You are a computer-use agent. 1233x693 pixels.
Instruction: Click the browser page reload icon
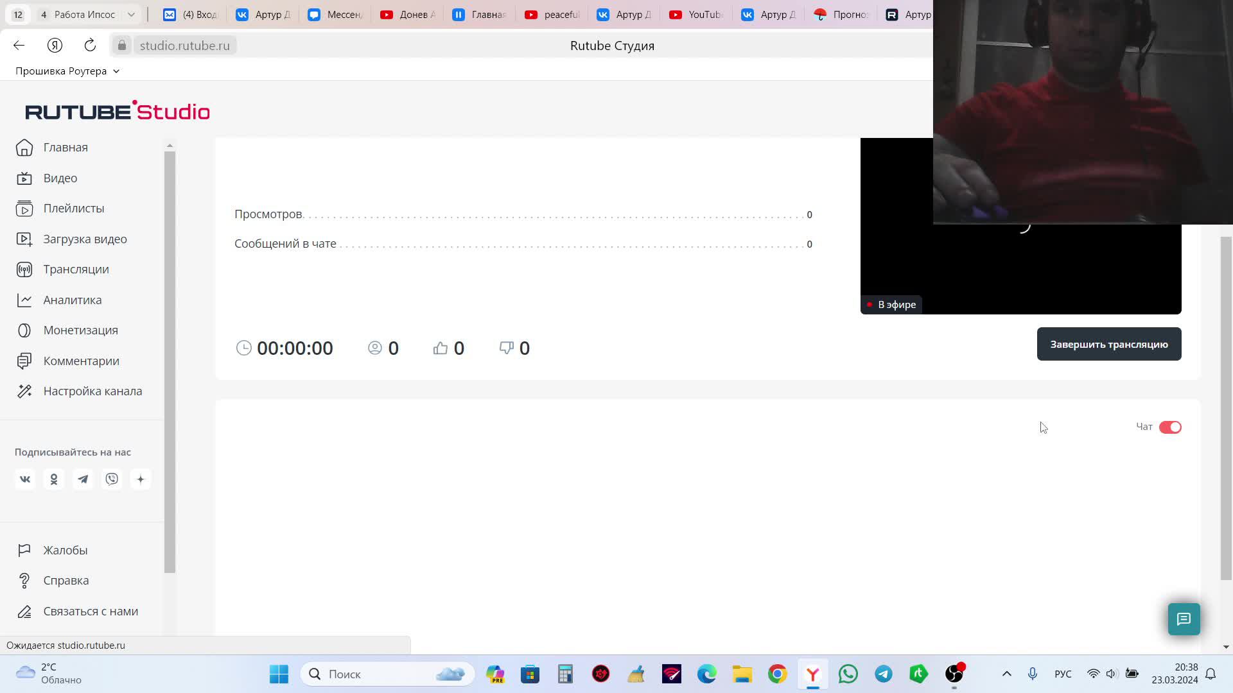(90, 46)
